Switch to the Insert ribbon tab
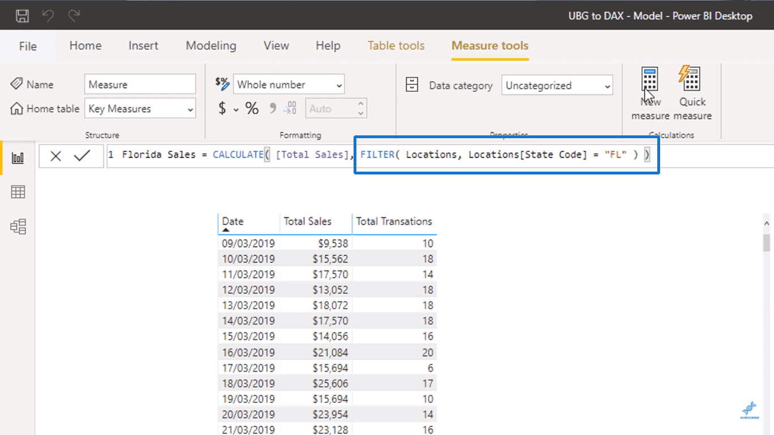Viewport: 774px width, 435px height. click(x=143, y=45)
